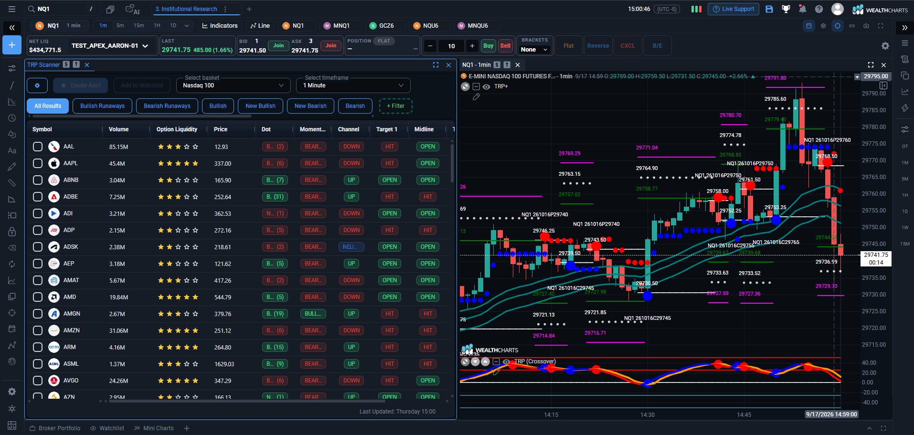Click the Live Support button

(x=733, y=9)
